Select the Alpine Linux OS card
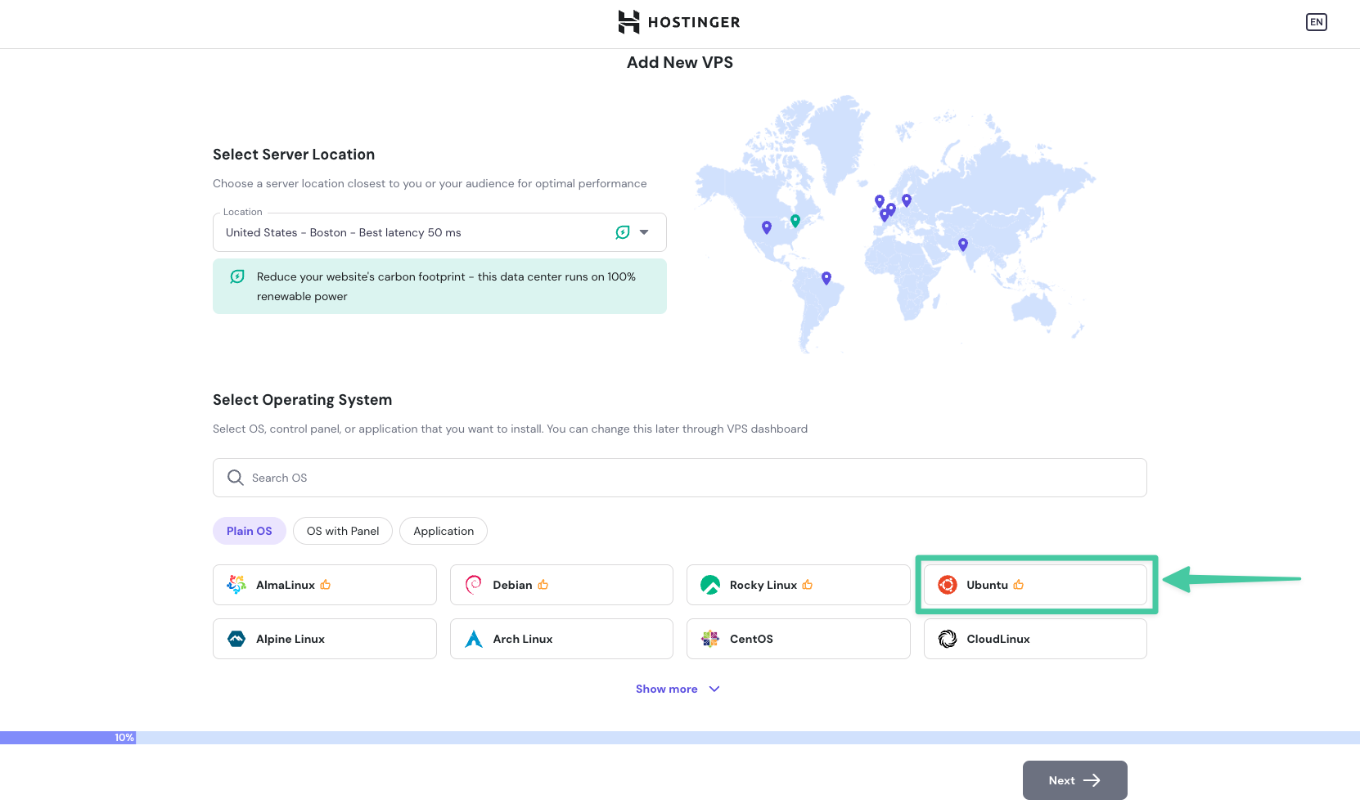Viewport: 1360px width, 804px height. point(325,639)
